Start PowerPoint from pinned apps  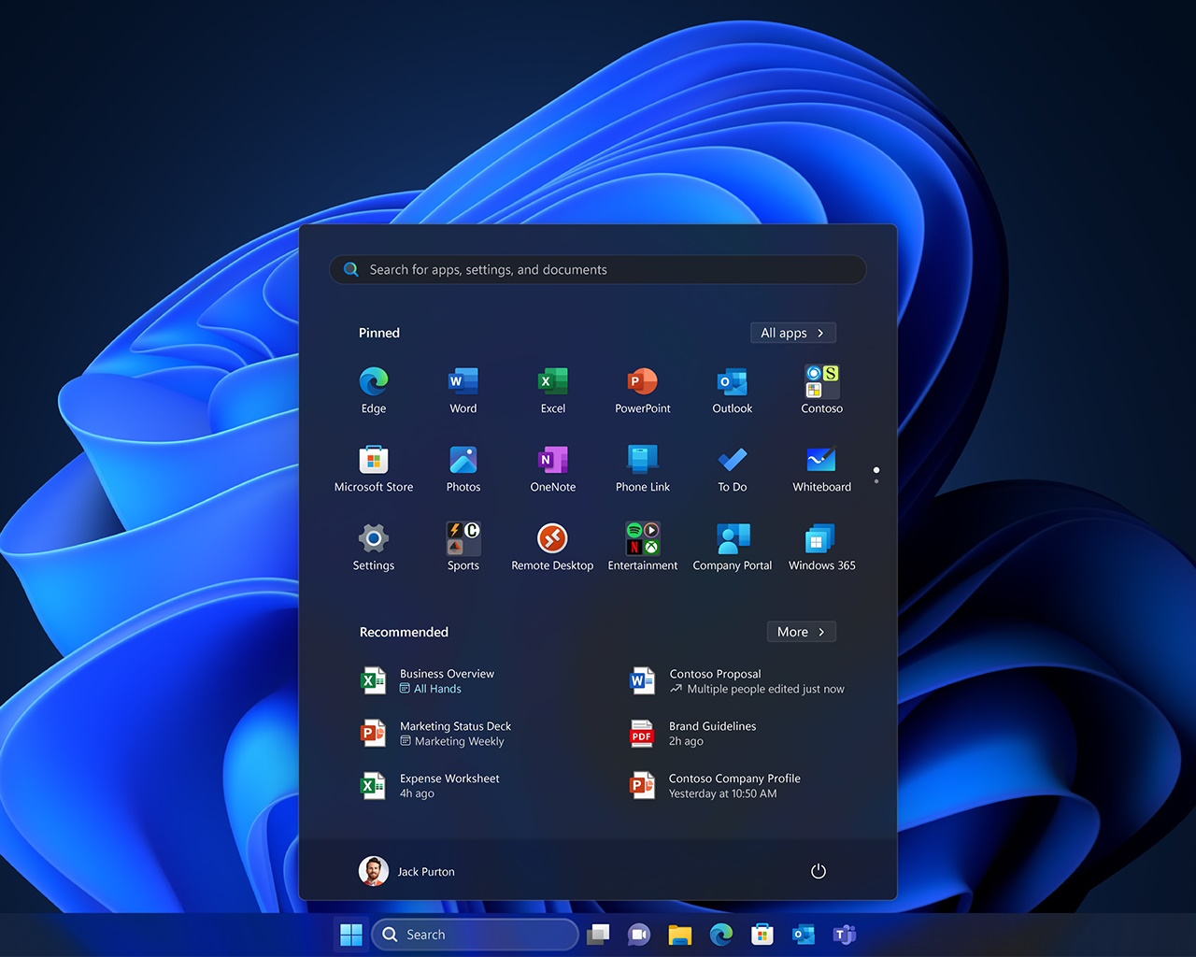point(643,390)
